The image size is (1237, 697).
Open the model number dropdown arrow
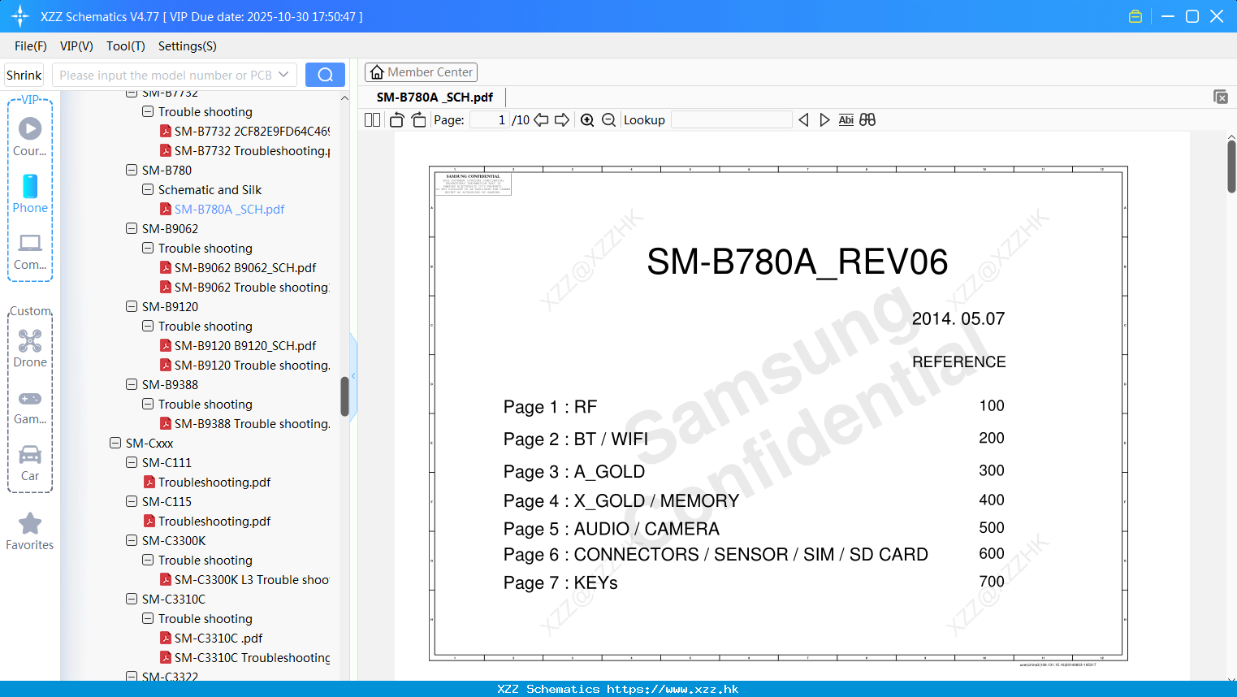283,75
